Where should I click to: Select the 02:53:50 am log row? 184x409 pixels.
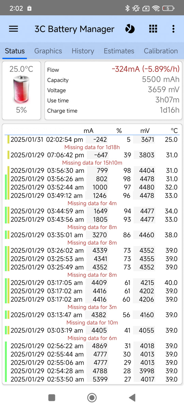point(92,379)
